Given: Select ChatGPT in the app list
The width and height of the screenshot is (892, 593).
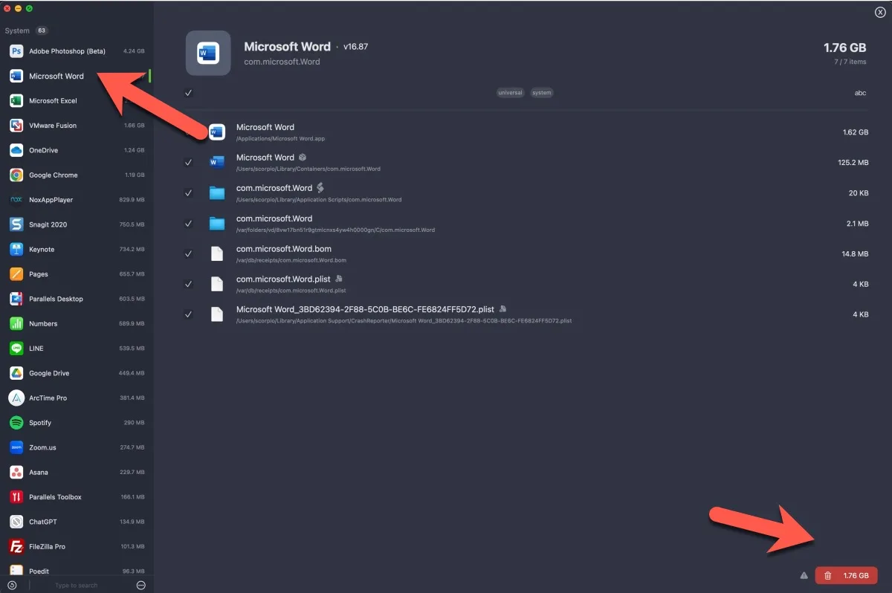Looking at the screenshot, I should (x=77, y=522).
